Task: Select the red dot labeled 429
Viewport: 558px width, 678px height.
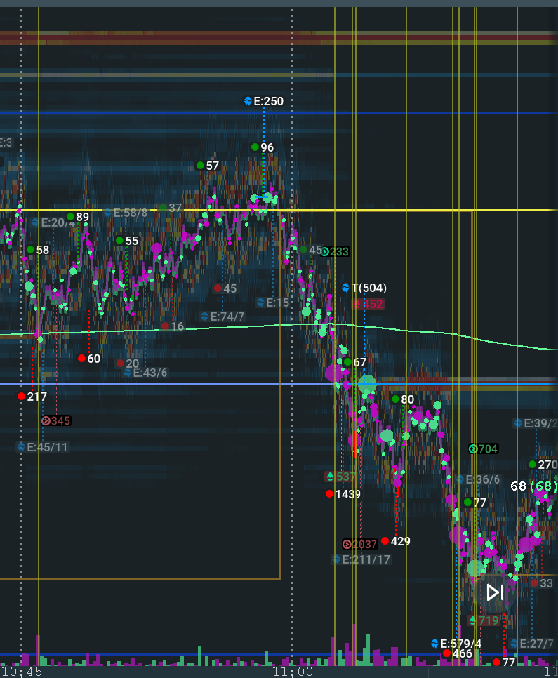Action: click(x=385, y=541)
